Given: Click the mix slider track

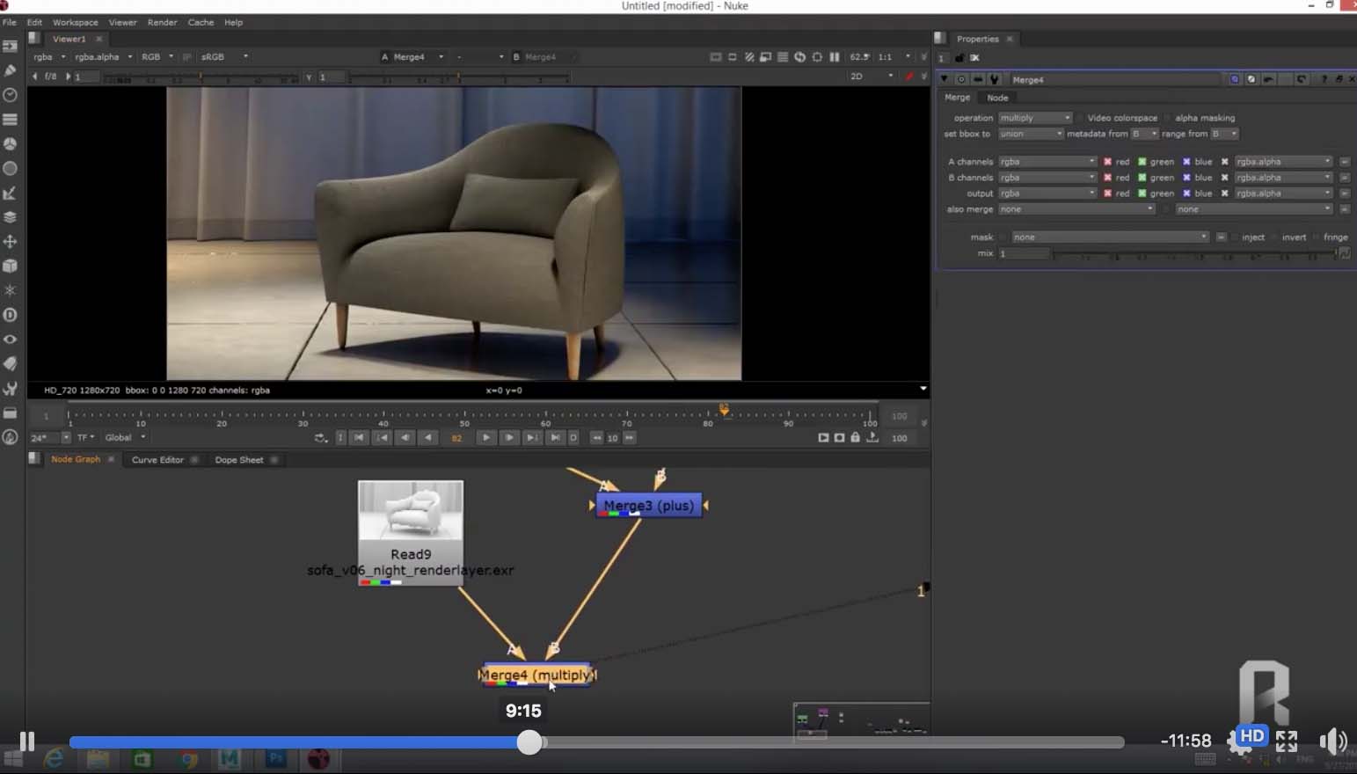Looking at the screenshot, I should pos(1193,254).
